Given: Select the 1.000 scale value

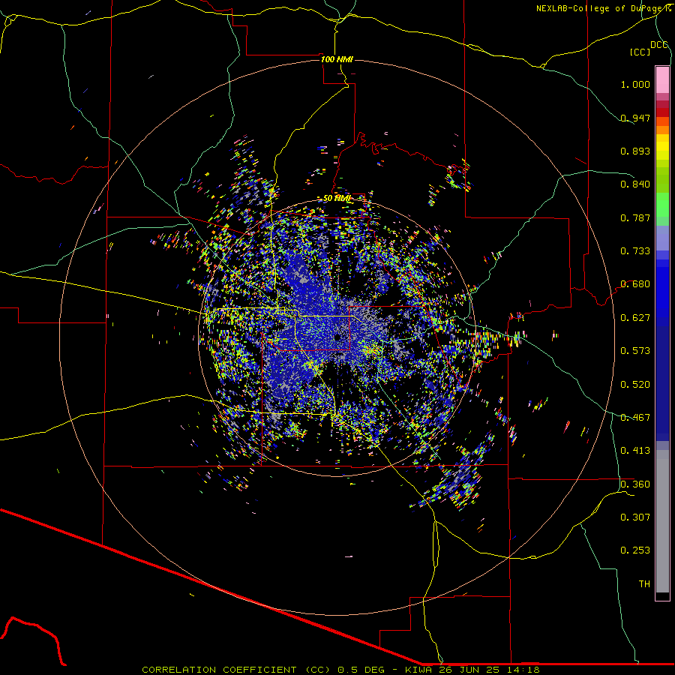Looking at the screenshot, I should tap(635, 84).
